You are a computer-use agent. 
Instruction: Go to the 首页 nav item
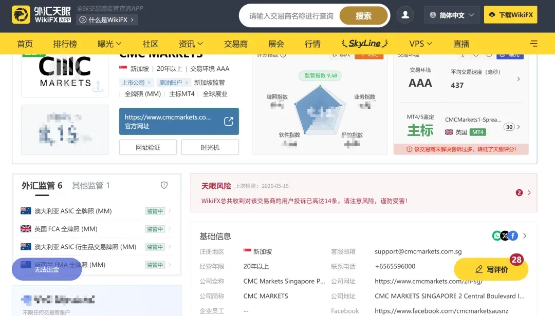(25, 44)
